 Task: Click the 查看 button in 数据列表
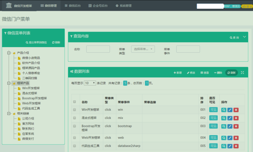click(x=205, y=73)
